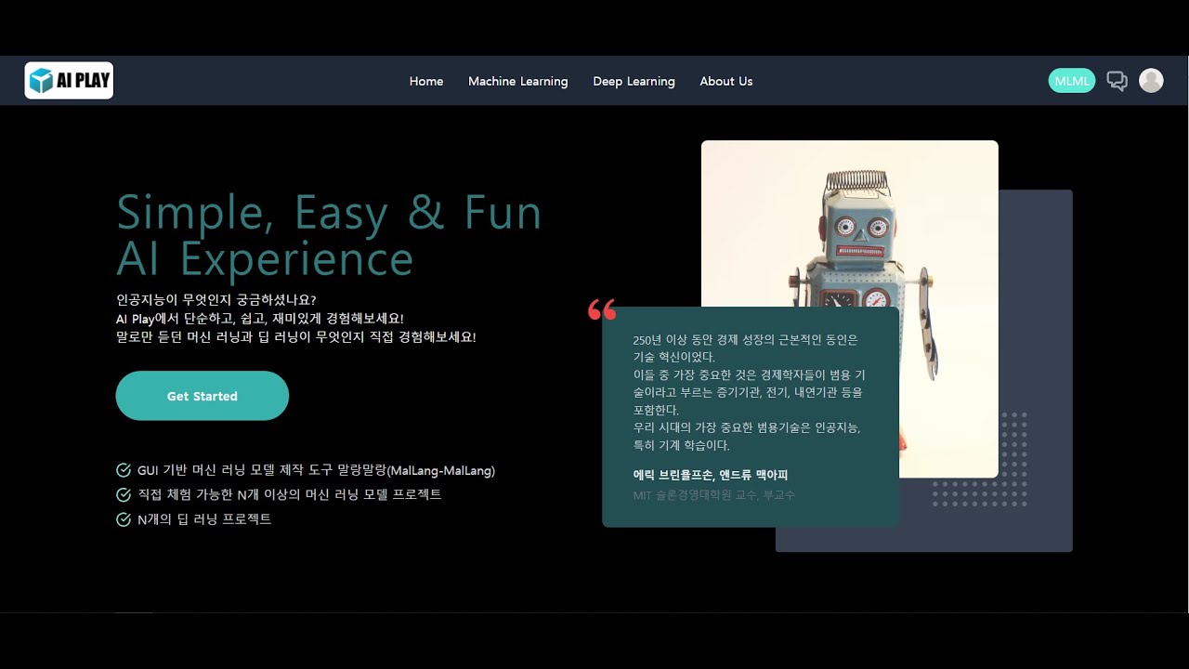Image resolution: width=1189 pixels, height=669 pixels.
Task: Click the MLML badge button
Action: tap(1072, 81)
